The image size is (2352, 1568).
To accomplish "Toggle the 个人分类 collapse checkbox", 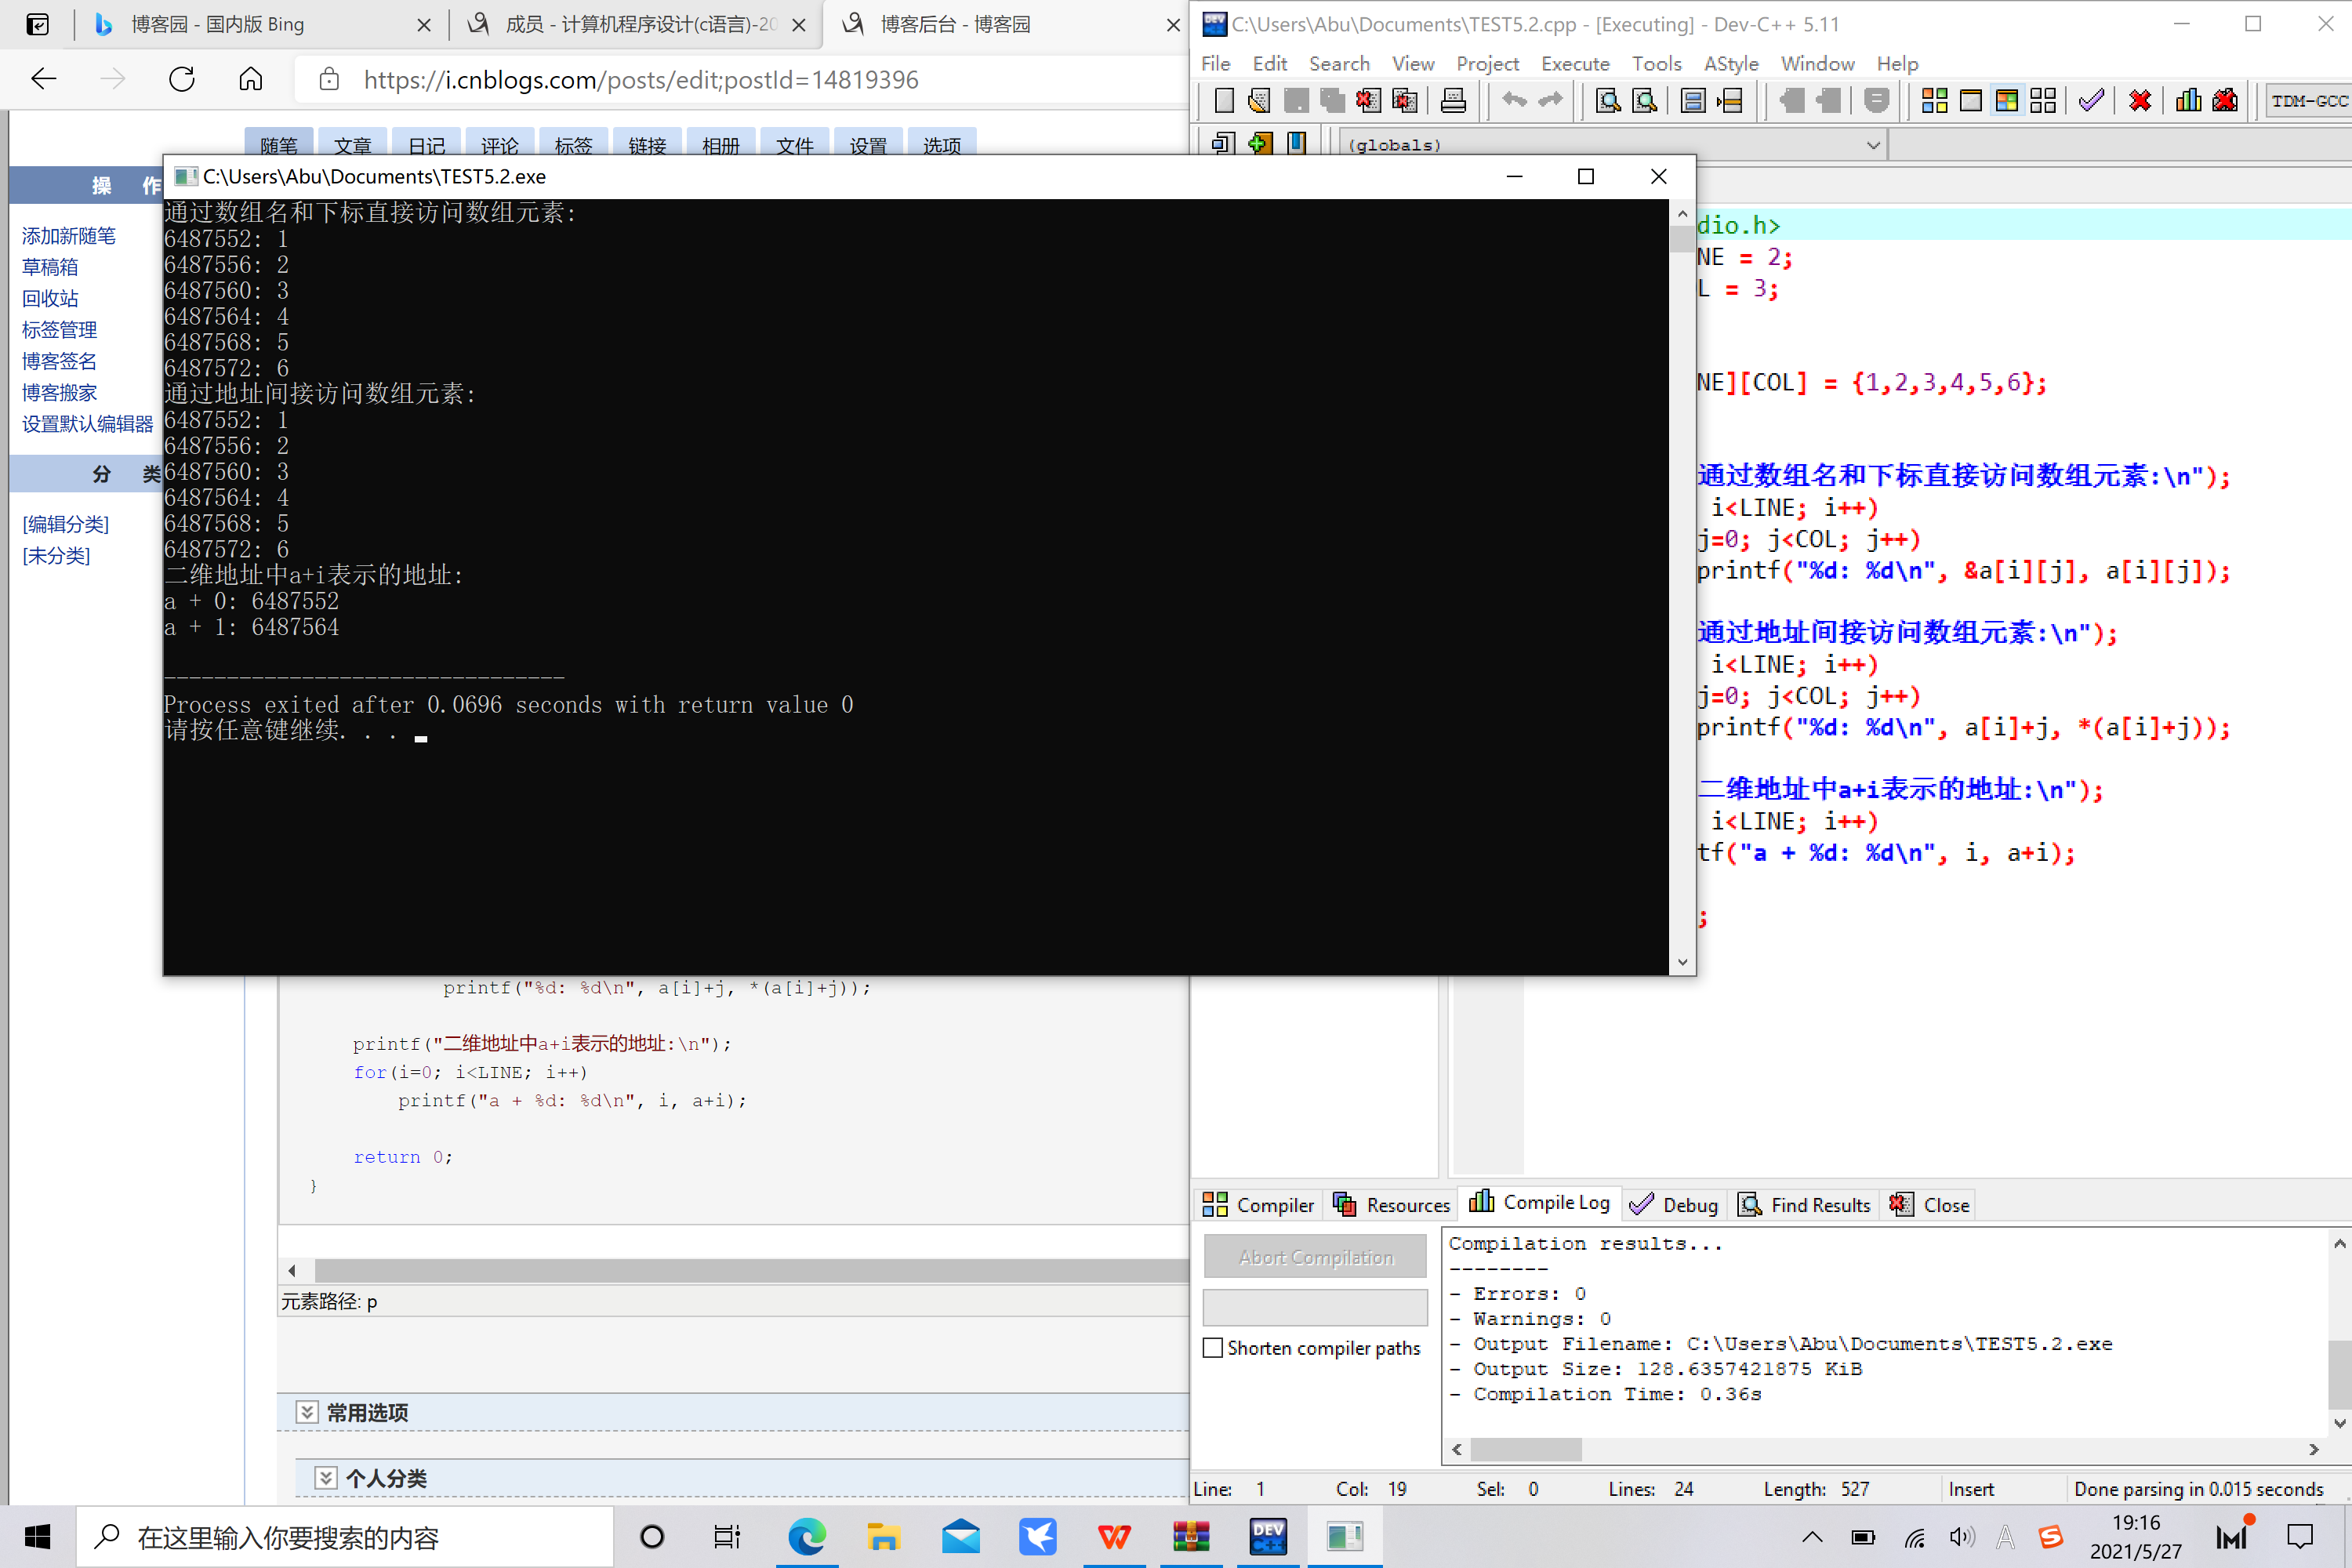I will [326, 1478].
